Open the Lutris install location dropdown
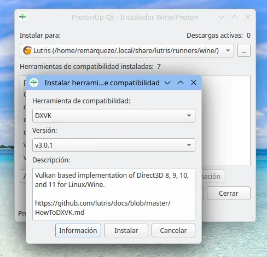This screenshot has width=267, height=257. pyautogui.click(x=127, y=50)
